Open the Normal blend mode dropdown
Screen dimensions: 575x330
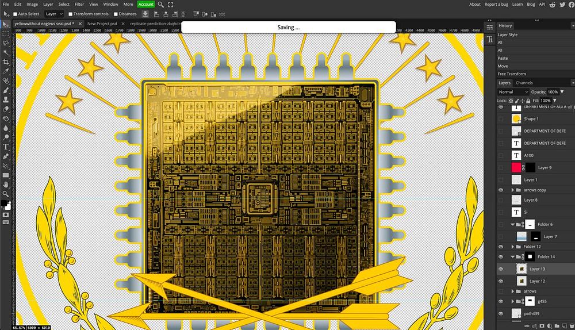513,91
